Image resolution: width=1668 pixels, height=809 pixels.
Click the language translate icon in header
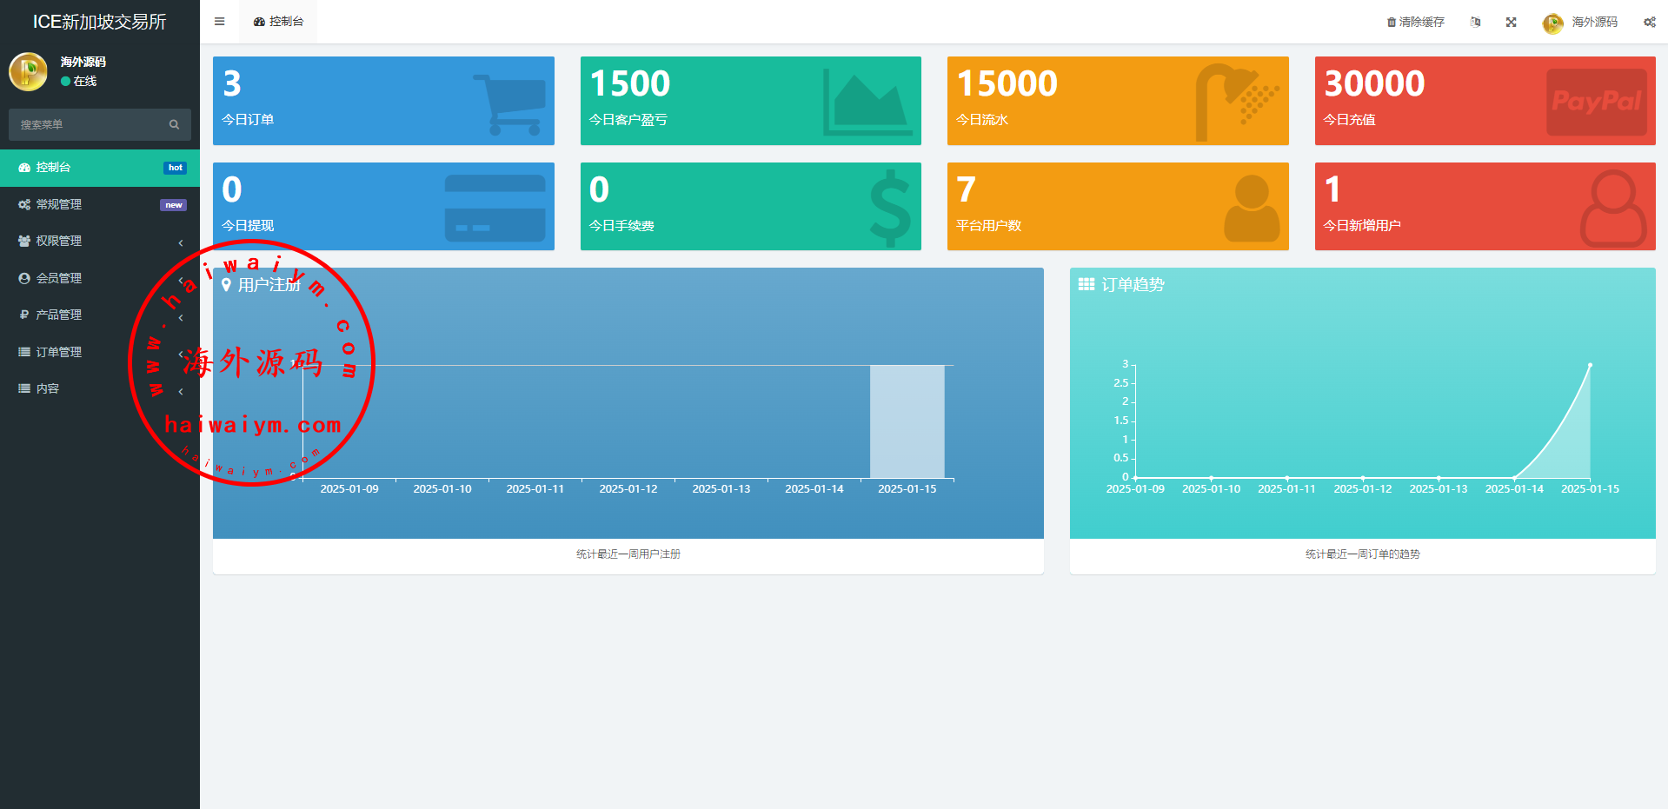[1475, 23]
